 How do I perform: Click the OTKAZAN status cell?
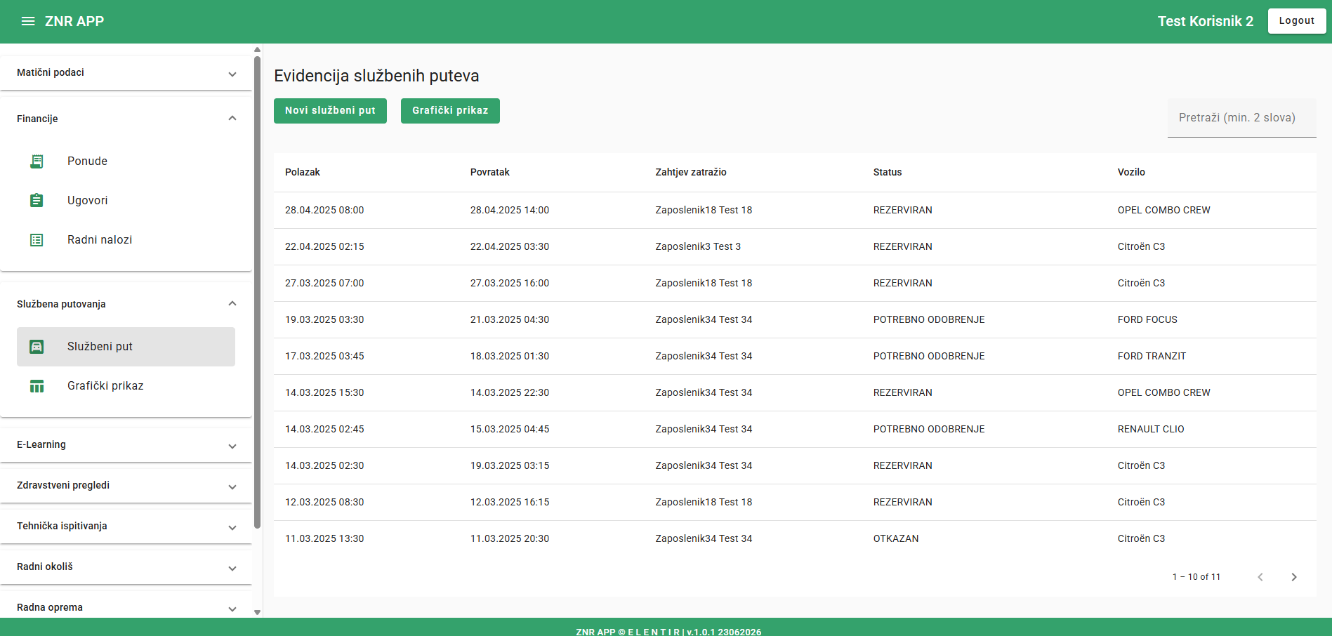[896, 539]
